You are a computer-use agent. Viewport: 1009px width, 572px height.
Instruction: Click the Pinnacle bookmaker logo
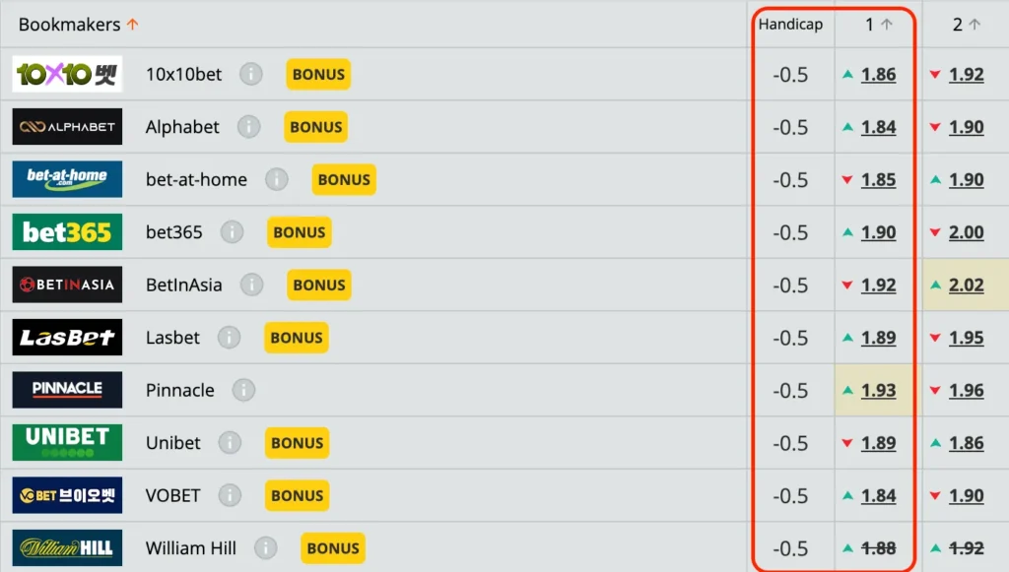click(67, 390)
